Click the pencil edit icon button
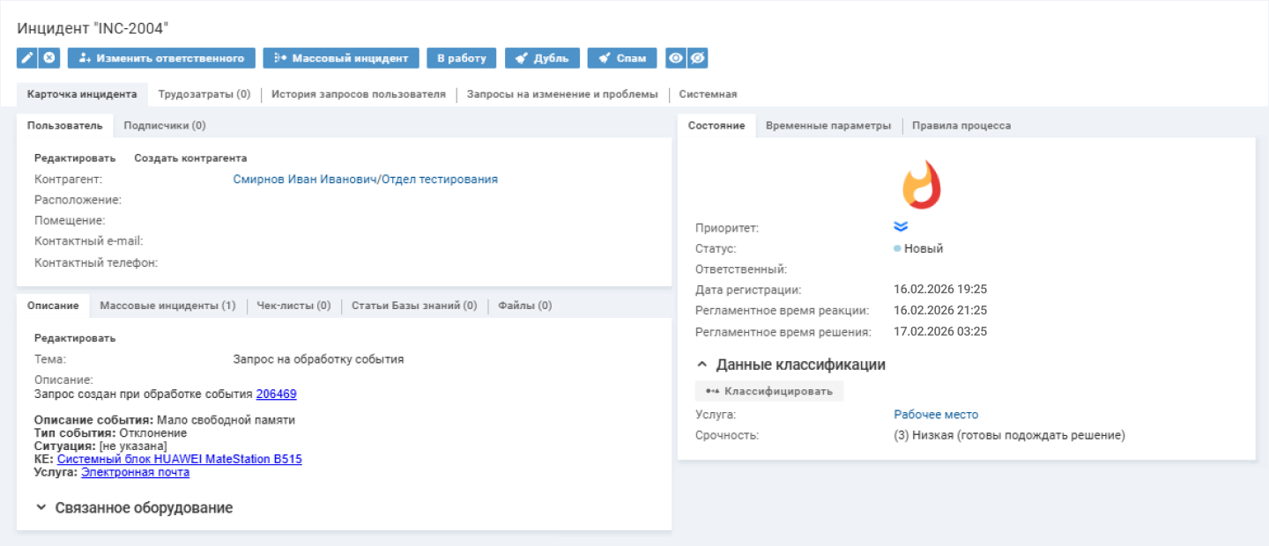Viewport: 1269px width, 546px height. pyautogui.click(x=27, y=58)
